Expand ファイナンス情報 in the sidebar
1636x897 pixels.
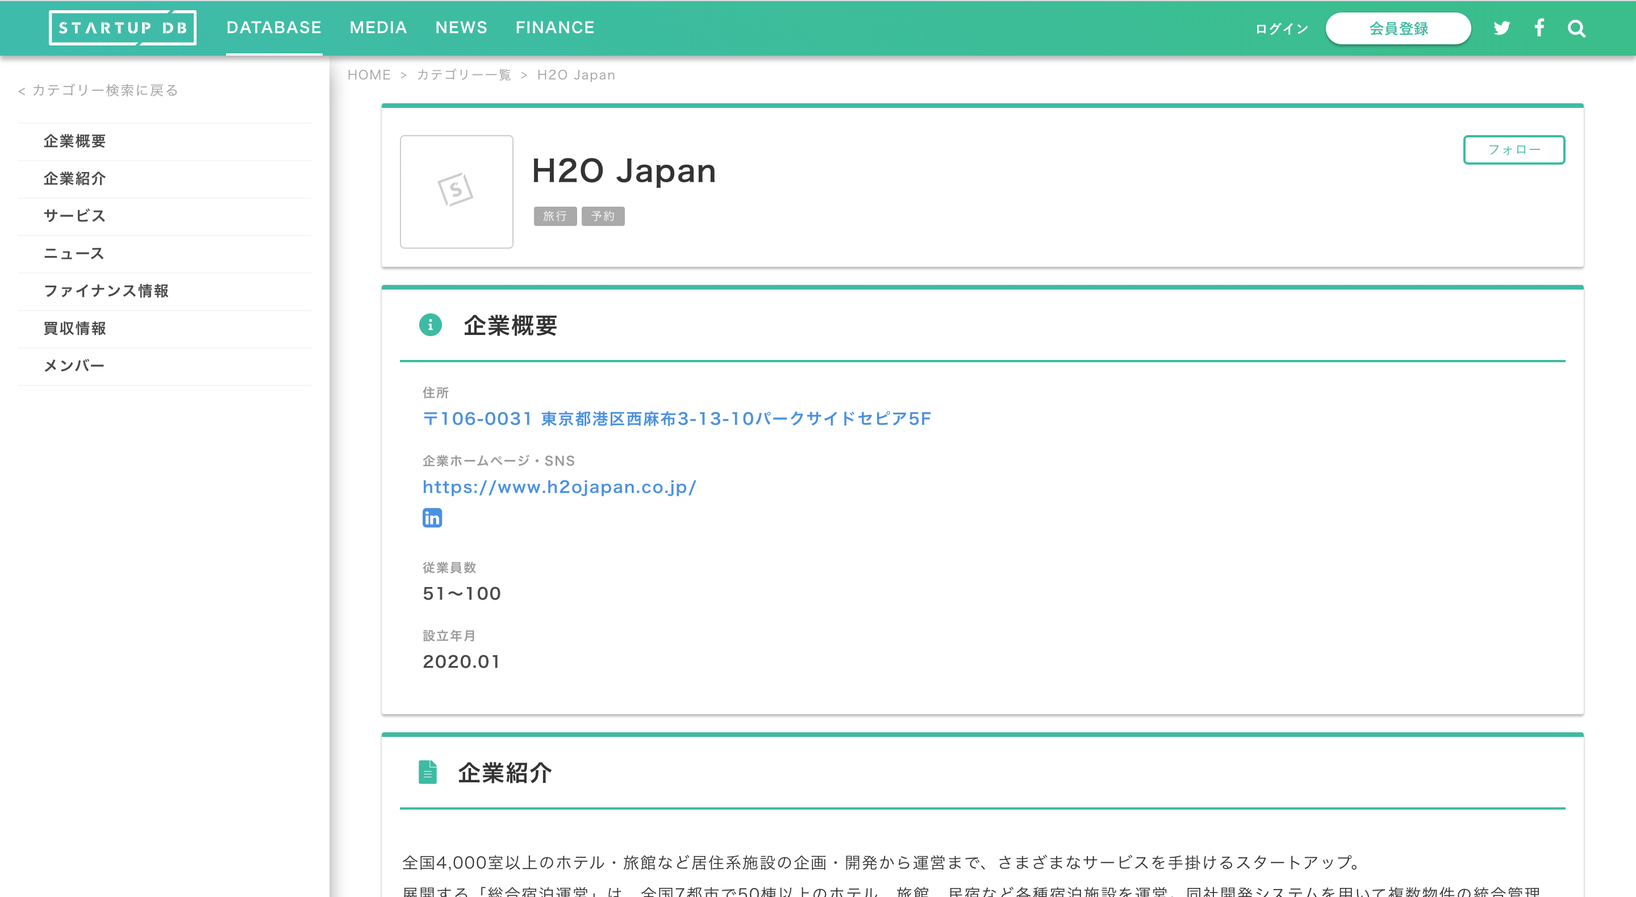pos(107,291)
